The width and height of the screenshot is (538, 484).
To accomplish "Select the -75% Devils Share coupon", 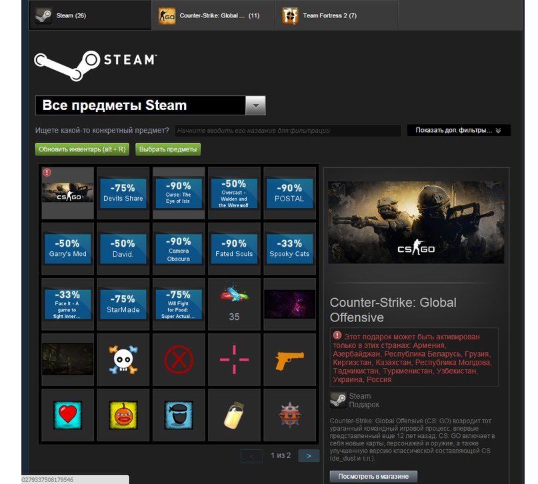I will click(123, 193).
